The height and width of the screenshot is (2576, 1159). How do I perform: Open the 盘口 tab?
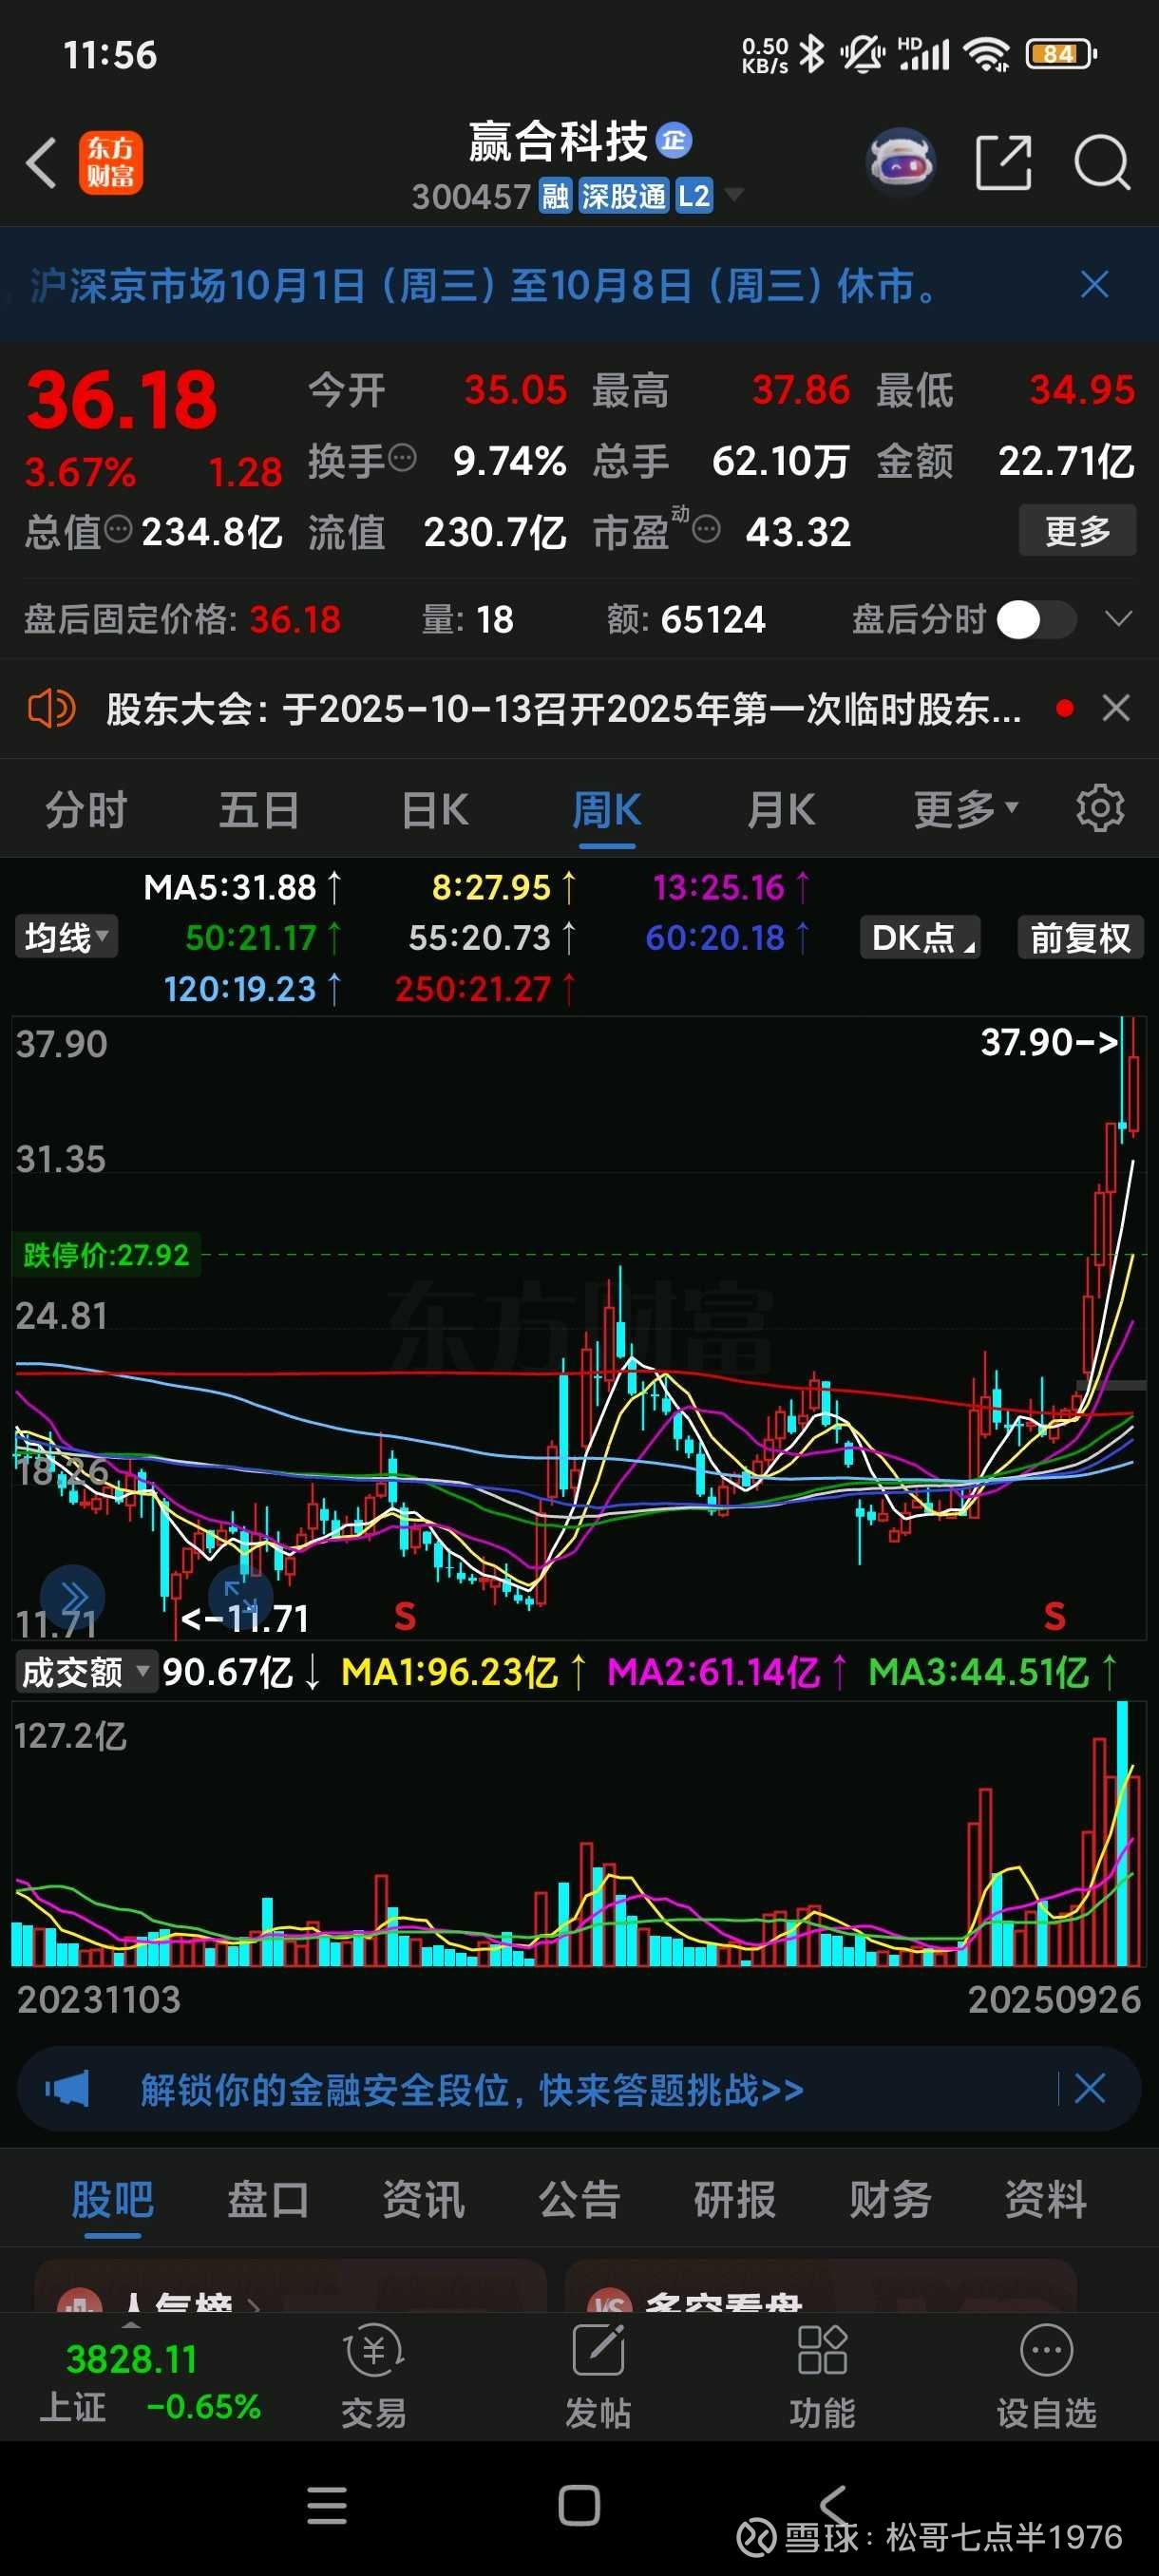pos(268,2199)
